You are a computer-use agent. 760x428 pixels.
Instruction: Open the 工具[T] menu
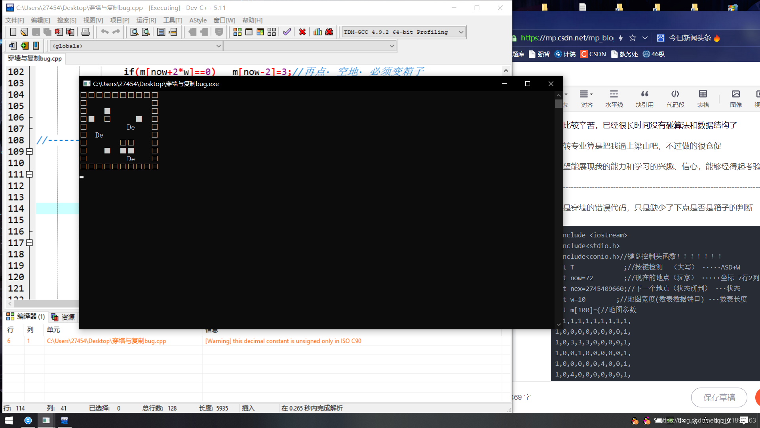click(x=173, y=20)
